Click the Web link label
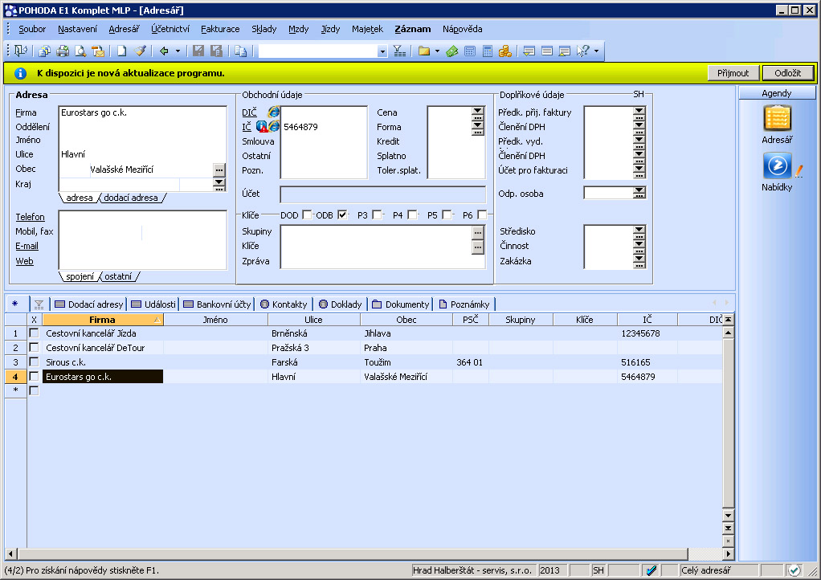This screenshot has width=821, height=580. pos(24,261)
